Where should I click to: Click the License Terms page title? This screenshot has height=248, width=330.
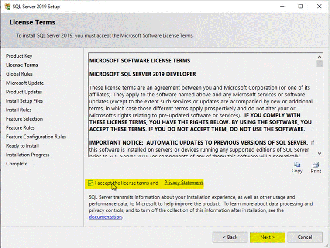click(32, 22)
